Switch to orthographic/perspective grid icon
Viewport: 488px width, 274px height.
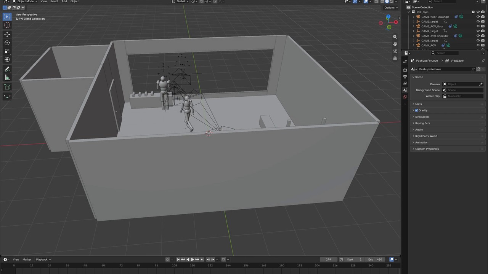click(395, 58)
